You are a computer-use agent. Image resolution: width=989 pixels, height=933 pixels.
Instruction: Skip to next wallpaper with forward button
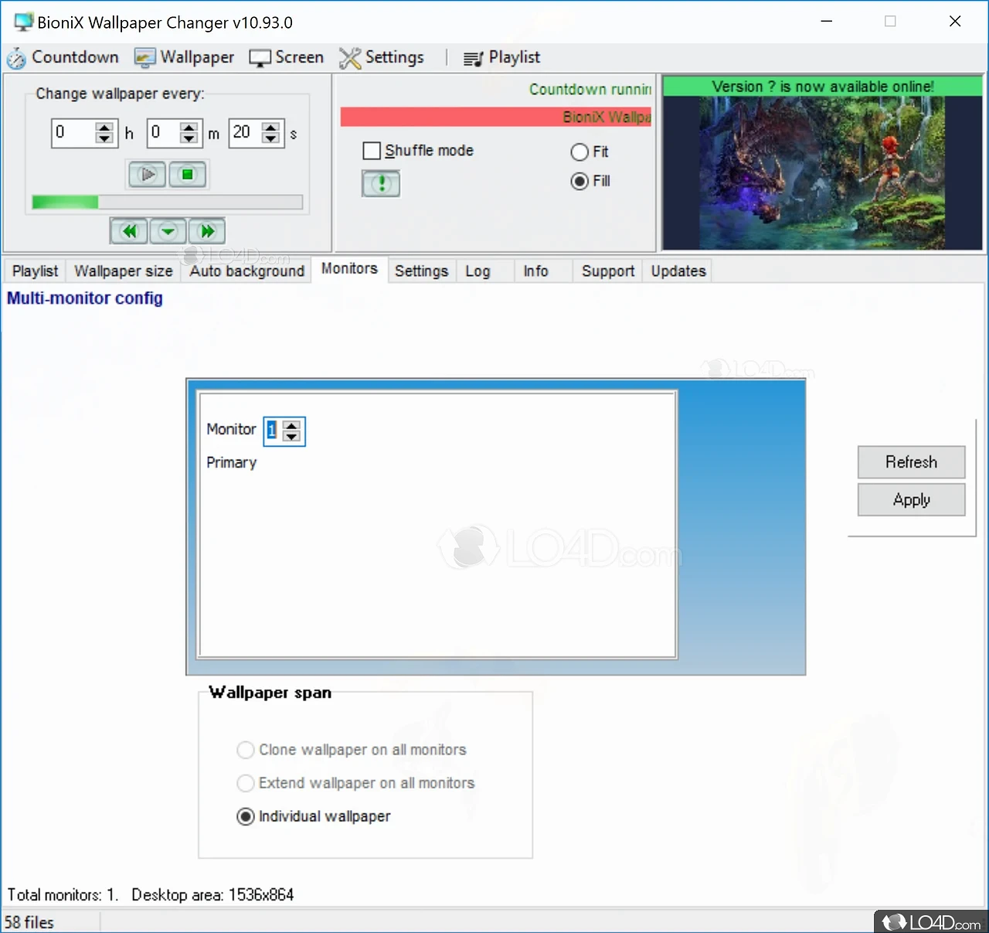[x=207, y=231]
